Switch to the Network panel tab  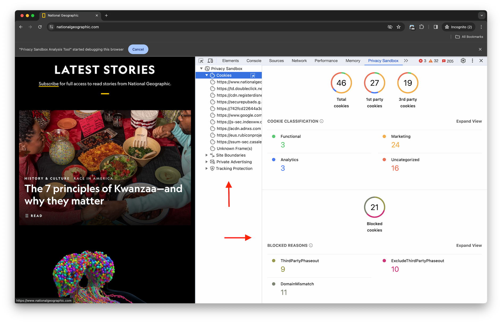pyautogui.click(x=299, y=61)
